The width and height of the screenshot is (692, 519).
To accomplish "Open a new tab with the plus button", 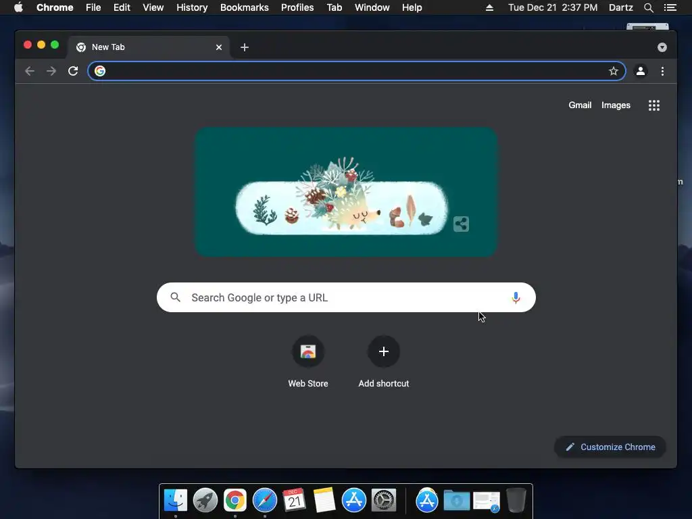I will pos(245,47).
